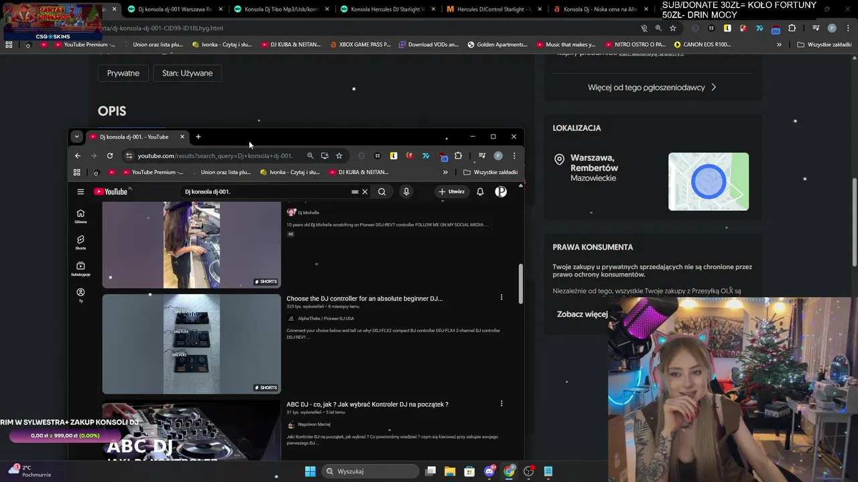The height and width of the screenshot is (482, 858).
Task: Open a new tab in YouTube window
Action: coord(198,137)
